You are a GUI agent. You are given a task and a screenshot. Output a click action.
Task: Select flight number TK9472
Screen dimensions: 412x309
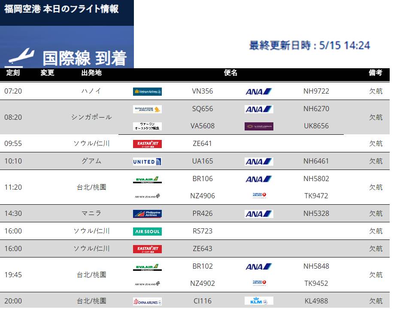click(316, 196)
